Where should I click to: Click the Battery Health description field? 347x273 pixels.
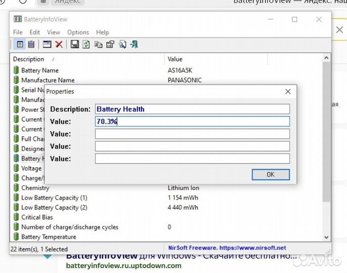192,109
